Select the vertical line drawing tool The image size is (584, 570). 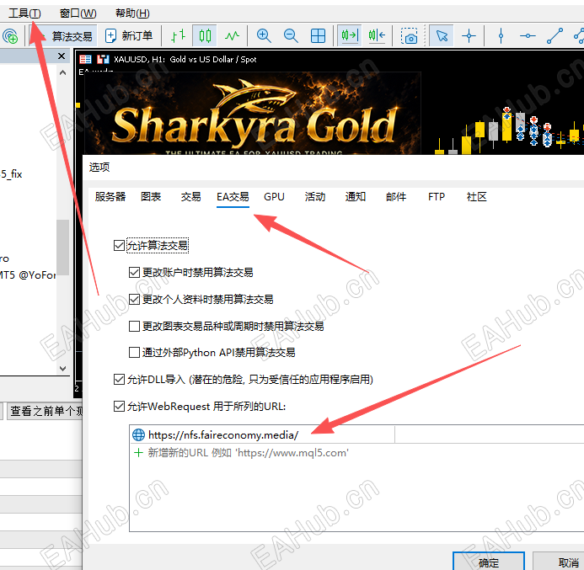click(x=501, y=36)
